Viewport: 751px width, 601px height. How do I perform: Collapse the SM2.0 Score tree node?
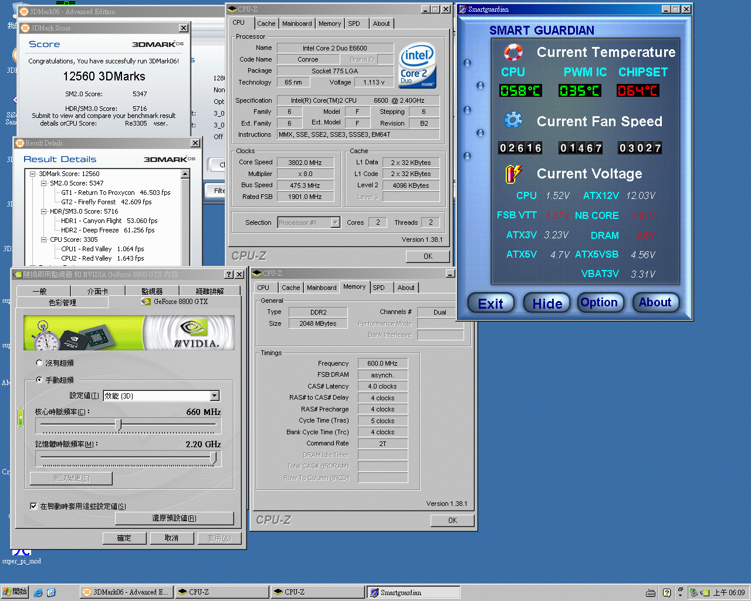(44, 183)
